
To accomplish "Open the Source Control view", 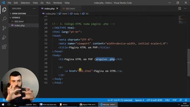I will [x=4, y=28].
